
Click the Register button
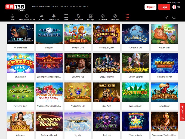[x=150, y=7]
